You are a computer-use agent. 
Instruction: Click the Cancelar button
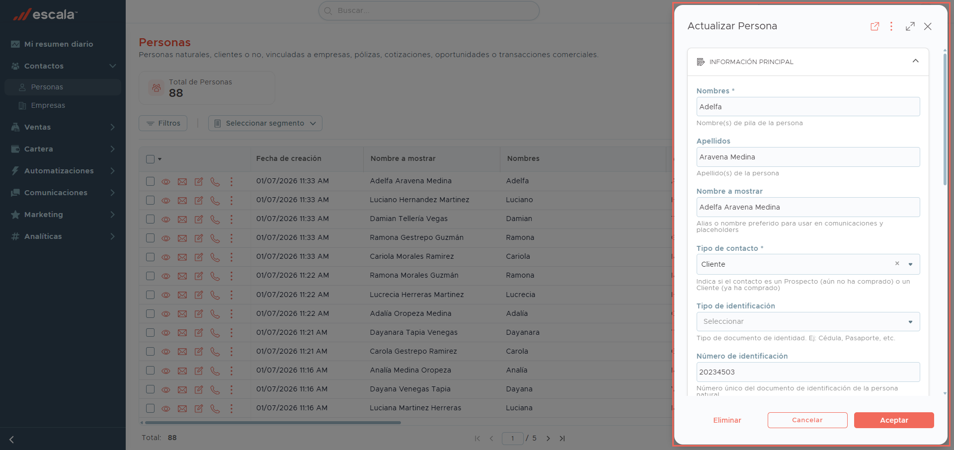click(x=807, y=420)
